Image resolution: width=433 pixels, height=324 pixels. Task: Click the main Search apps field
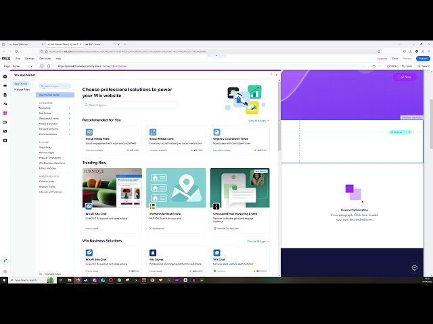pyautogui.click(x=131, y=105)
